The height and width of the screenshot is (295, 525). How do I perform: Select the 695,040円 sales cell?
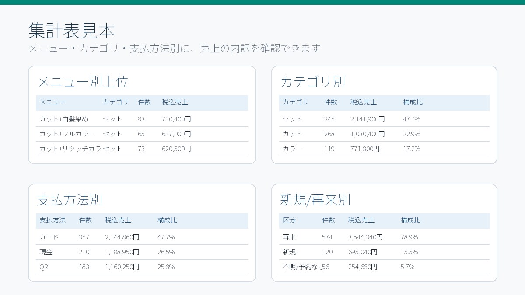click(363, 252)
